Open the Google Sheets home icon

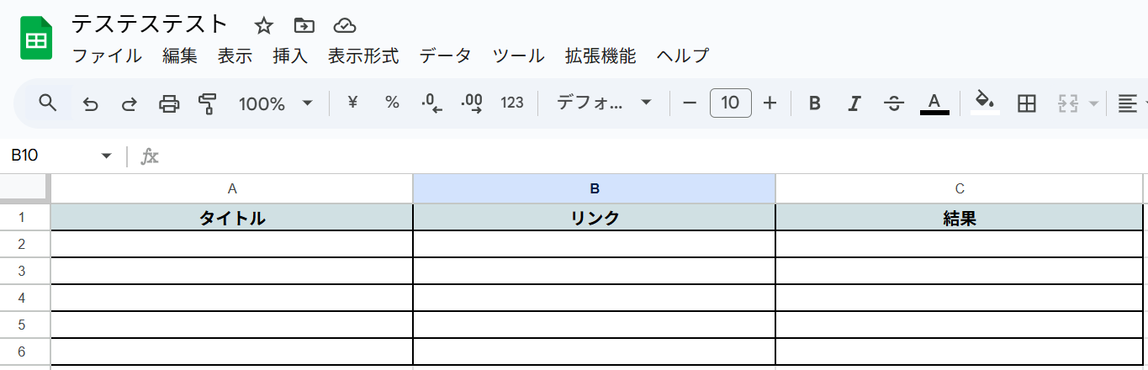pyautogui.click(x=36, y=40)
